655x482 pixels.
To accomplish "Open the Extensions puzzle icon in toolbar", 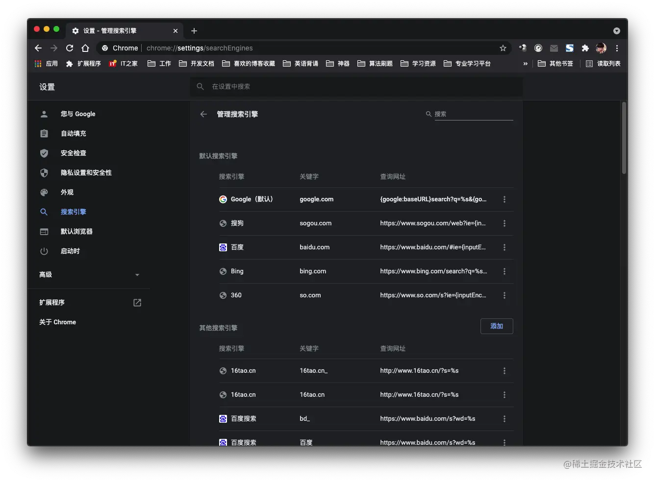I will tap(585, 48).
